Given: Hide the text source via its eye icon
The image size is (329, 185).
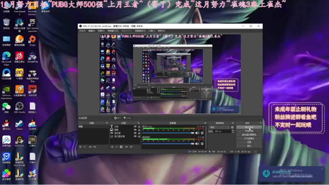Looking at the screenshot, I should (x=135, y=127).
